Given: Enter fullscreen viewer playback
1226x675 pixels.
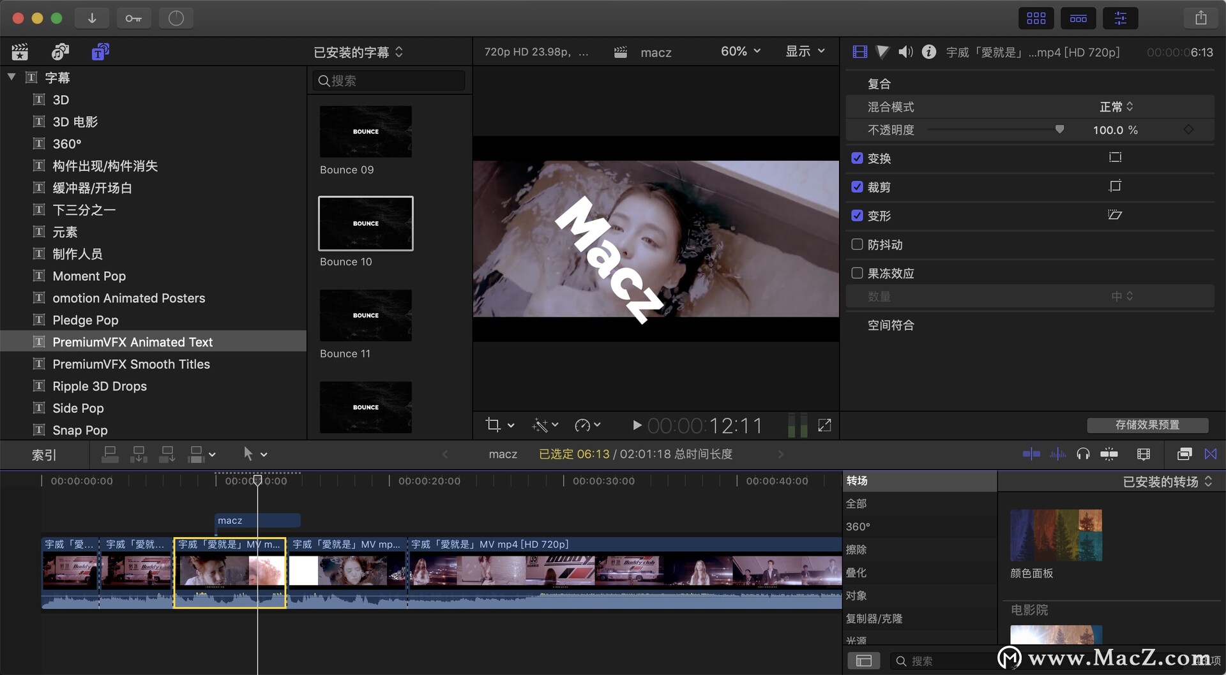Looking at the screenshot, I should pos(824,425).
